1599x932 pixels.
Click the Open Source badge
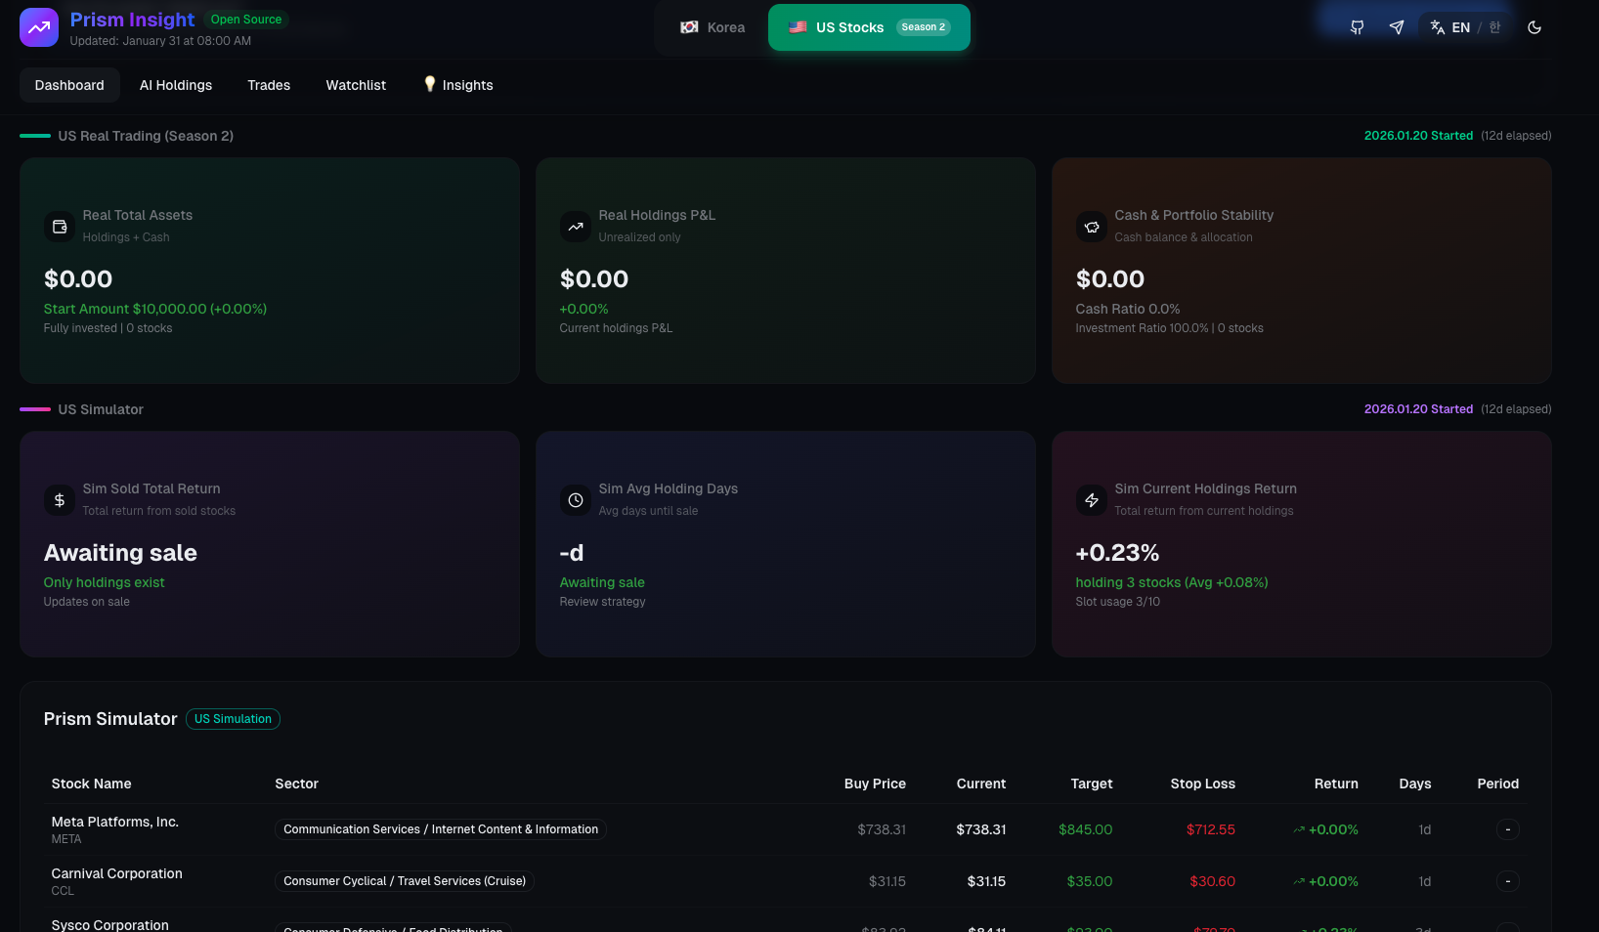[245, 19]
